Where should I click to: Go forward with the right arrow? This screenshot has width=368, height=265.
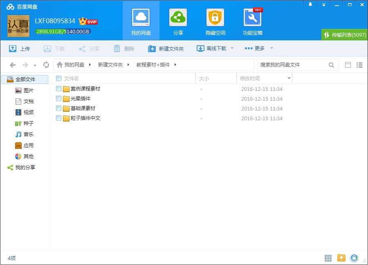tap(25, 65)
